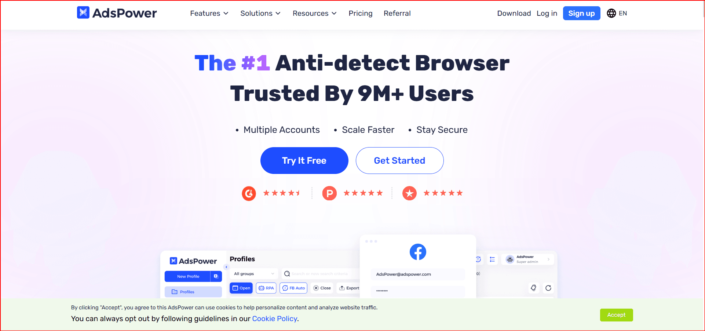The width and height of the screenshot is (705, 331).
Task: Open the Cookie Policy link
Action: coord(274,319)
